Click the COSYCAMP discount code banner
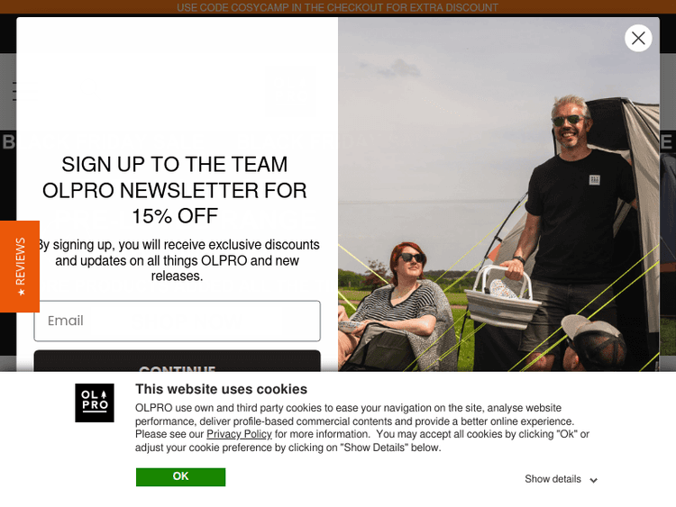 coord(338,7)
